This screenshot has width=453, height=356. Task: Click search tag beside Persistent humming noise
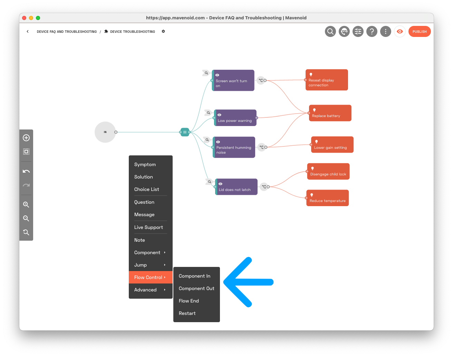pos(207,140)
